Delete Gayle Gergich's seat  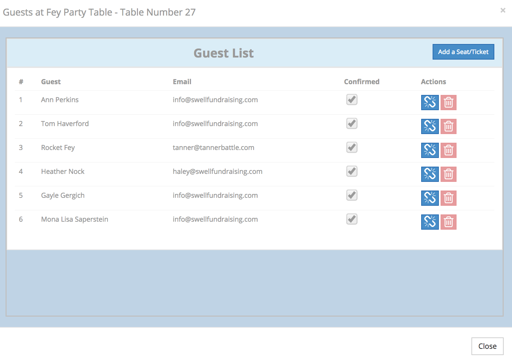[448, 198]
